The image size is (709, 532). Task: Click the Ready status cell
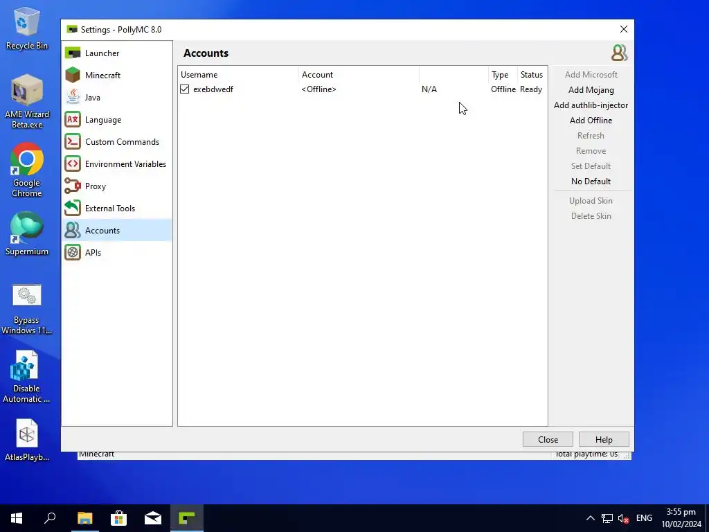(531, 89)
